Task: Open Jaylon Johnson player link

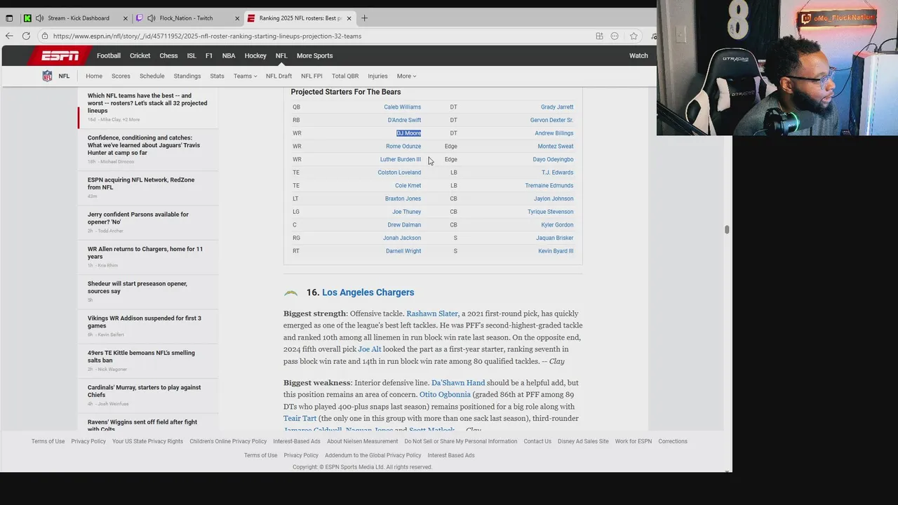Action: coord(554,198)
